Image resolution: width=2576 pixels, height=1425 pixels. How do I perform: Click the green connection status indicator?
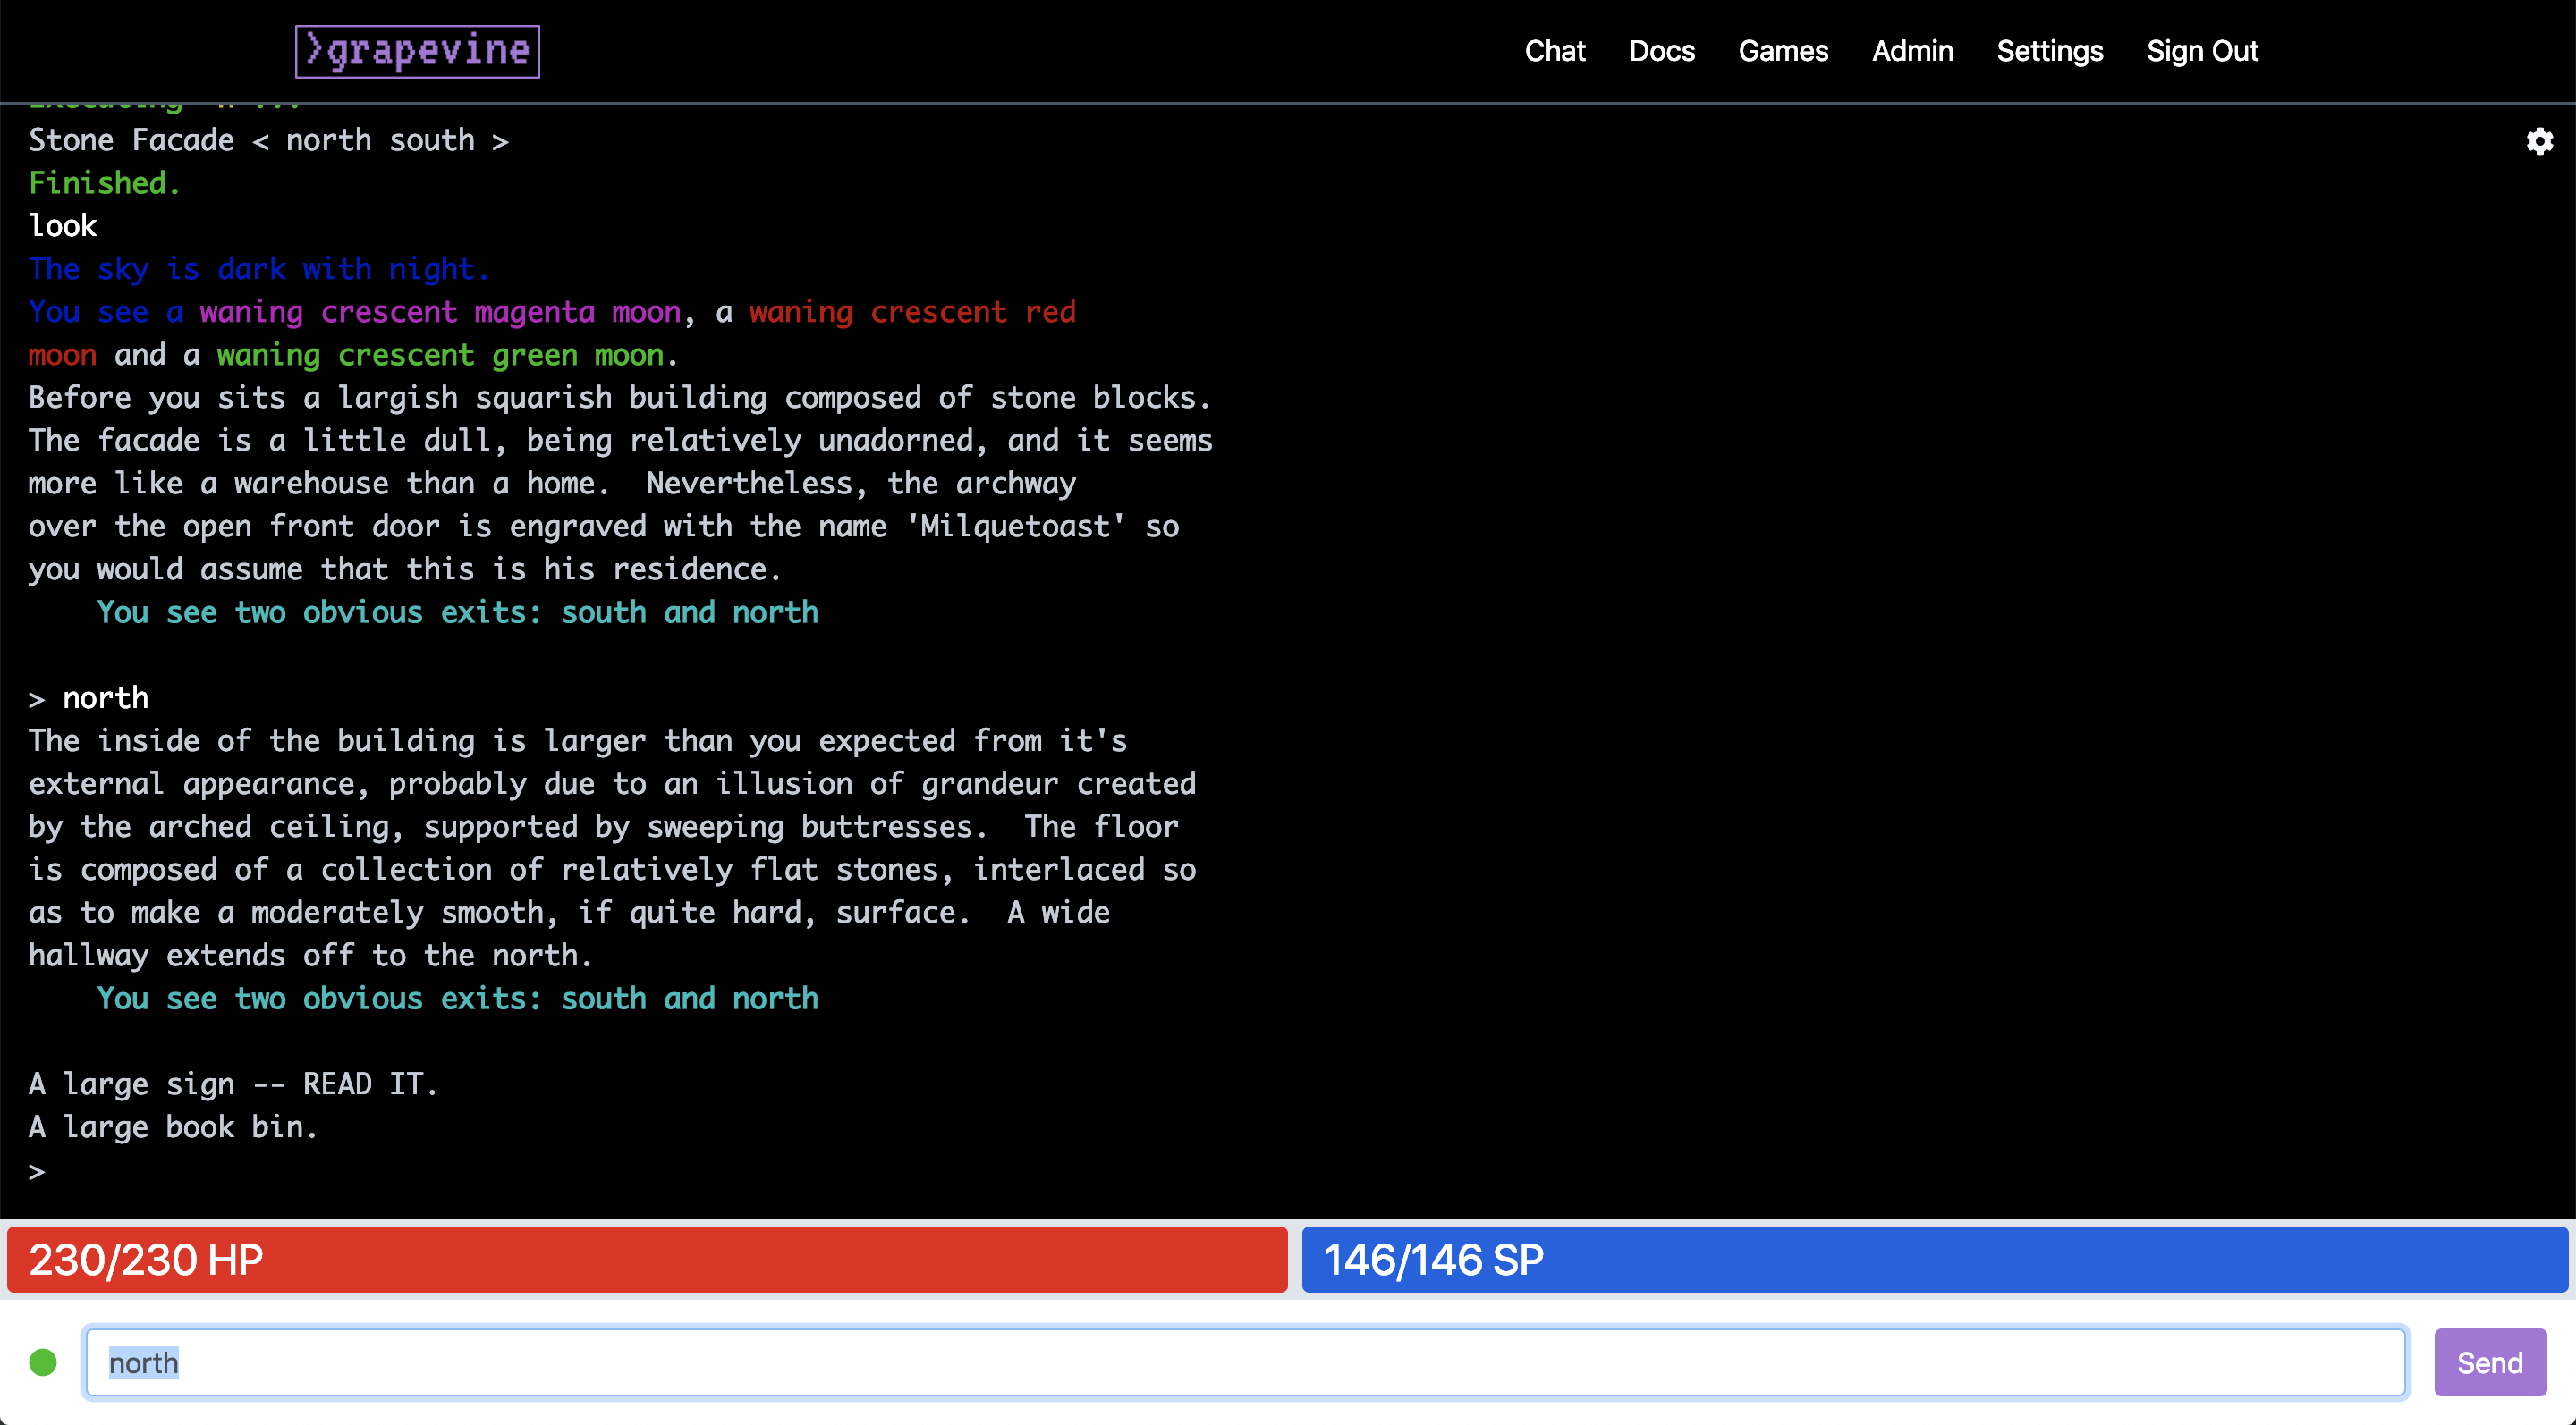[43, 1362]
